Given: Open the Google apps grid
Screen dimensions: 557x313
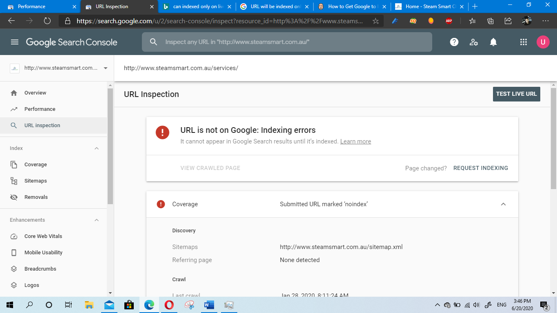Looking at the screenshot, I should click(x=524, y=42).
